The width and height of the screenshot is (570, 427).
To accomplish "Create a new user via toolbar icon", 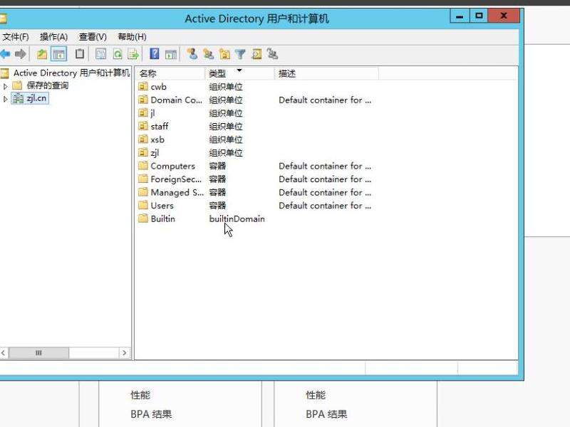I will tap(192, 54).
